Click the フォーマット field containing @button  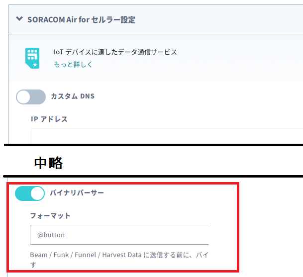pyautogui.click(x=119, y=235)
